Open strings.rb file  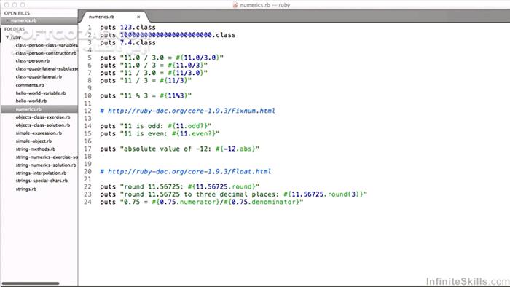tap(25, 189)
